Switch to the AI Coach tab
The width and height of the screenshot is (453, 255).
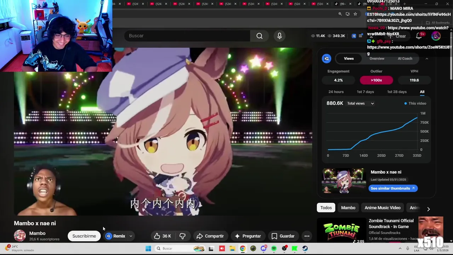point(405,58)
